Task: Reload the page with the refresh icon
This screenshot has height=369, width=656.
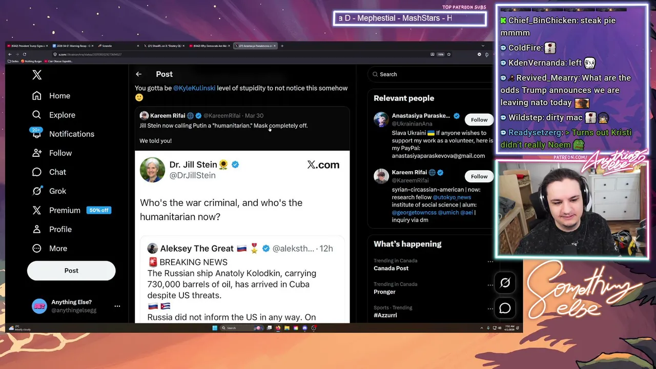Action: point(24,54)
